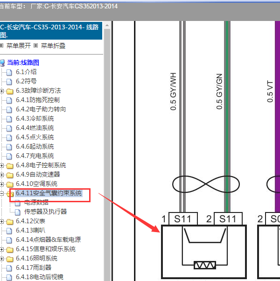Viewport: 280px width, 281px height.
Task: Click the sidebar scrollbar up arrow
Action: click(x=107, y=25)
